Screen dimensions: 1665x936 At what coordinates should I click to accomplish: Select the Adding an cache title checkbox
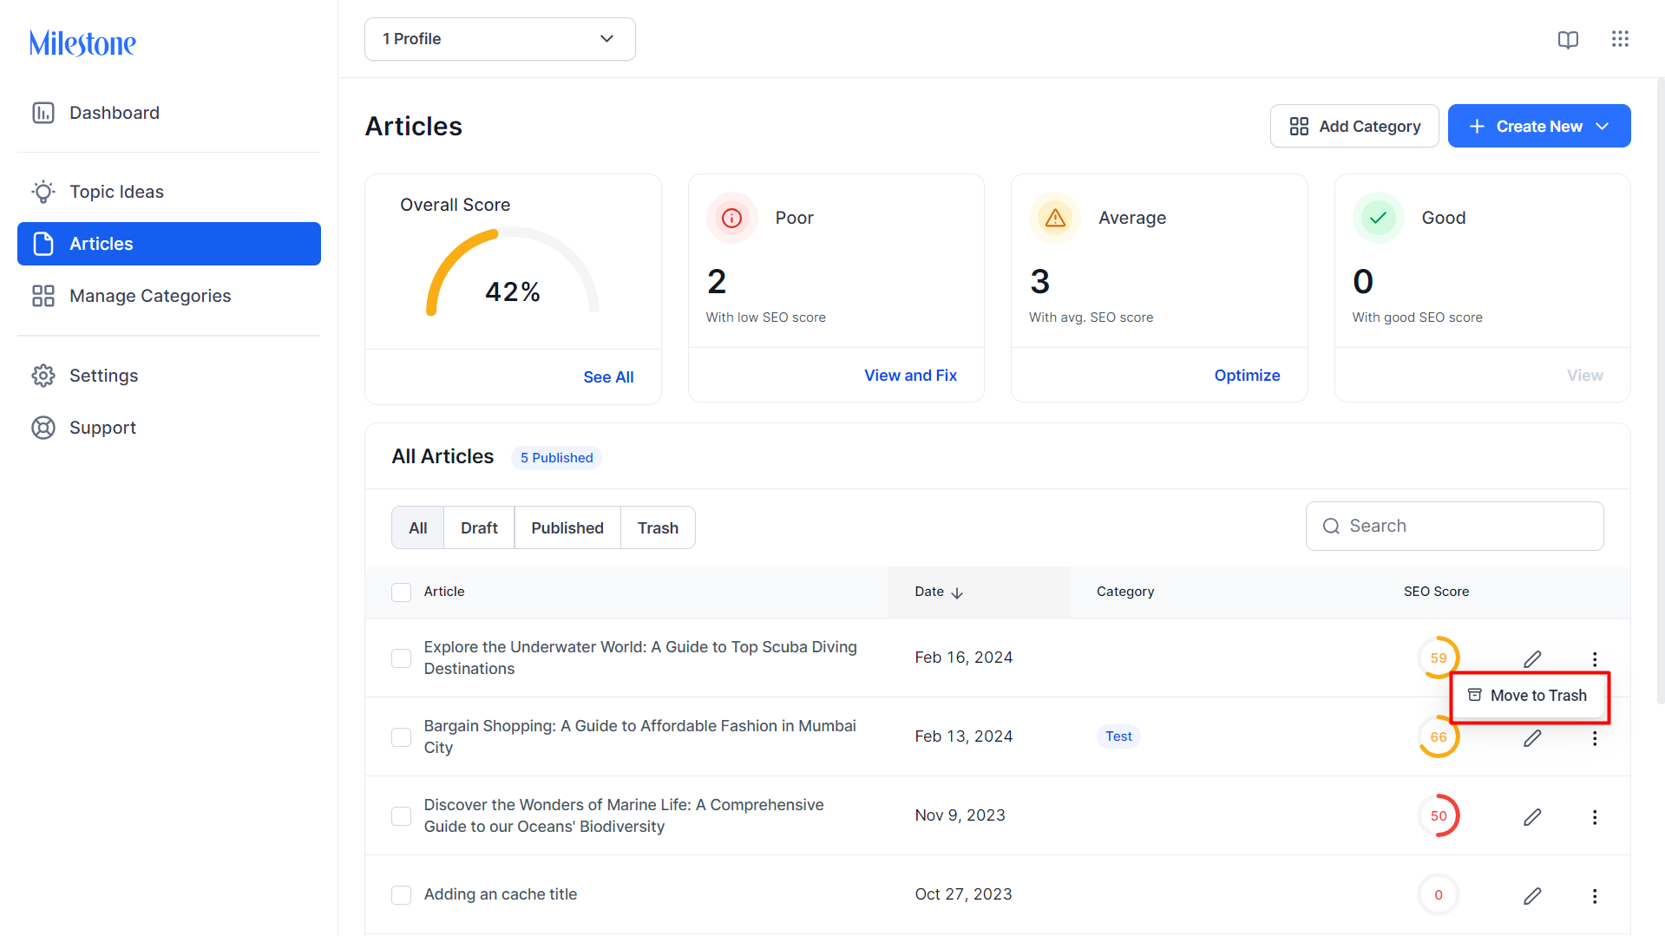click(401, 895)
